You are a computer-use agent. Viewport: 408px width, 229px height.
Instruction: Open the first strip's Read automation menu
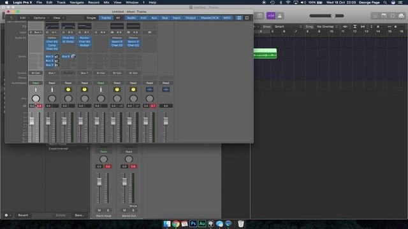coord(36,83)
